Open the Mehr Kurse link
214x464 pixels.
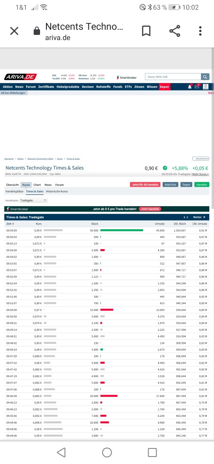[x=201, y=174]
